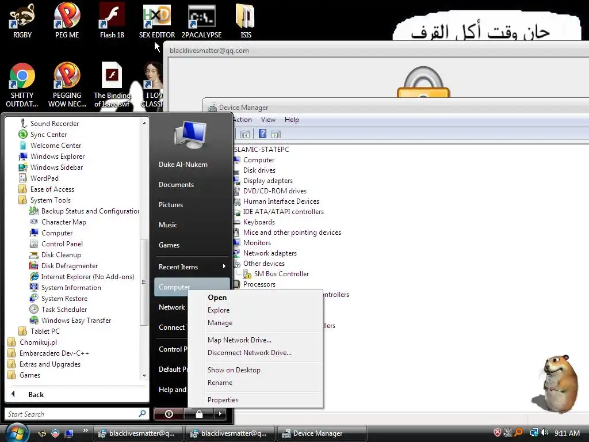Expand Recent Items submenu arrow

224,266
